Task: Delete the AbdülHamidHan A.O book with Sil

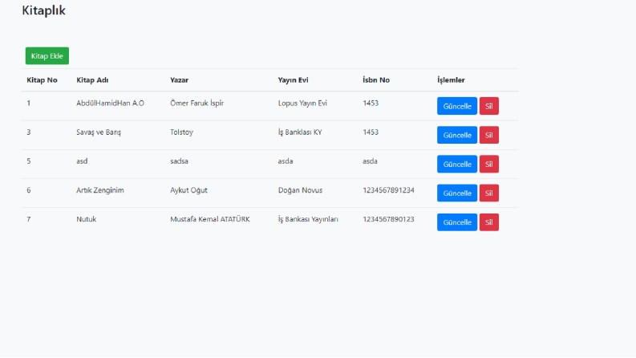Action: coord(488,106)
